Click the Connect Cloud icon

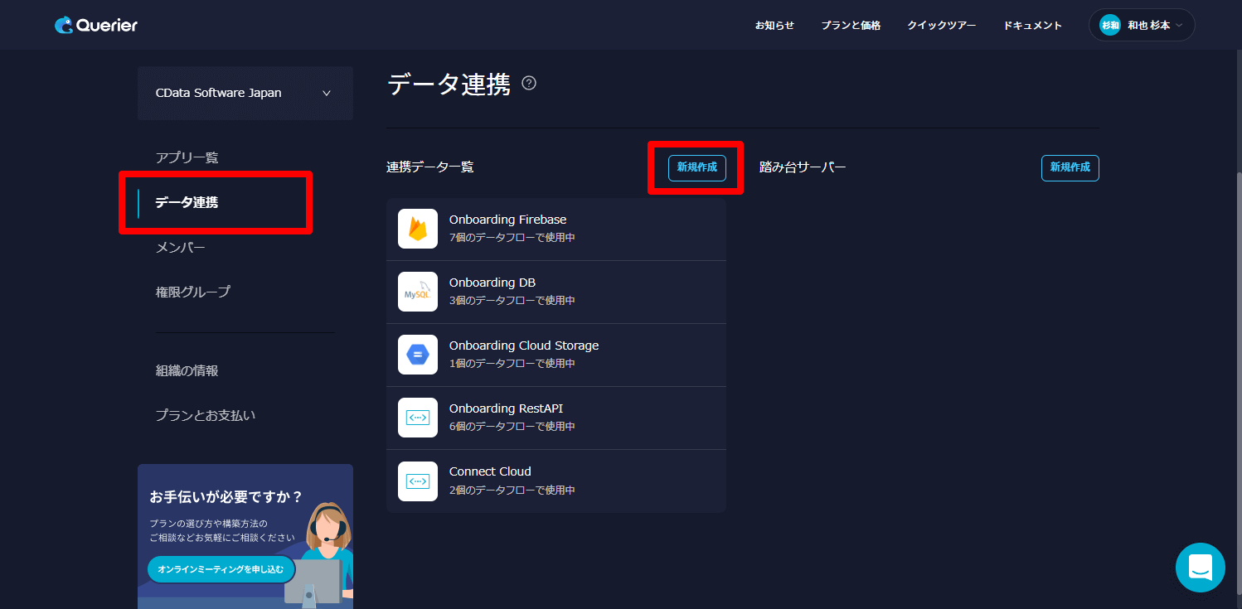tap(418, 481)
